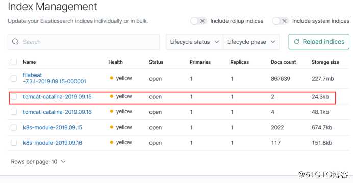Check the filebeat-7.3.1 index checkbox
353x183 pixels.
click(14, 78)
